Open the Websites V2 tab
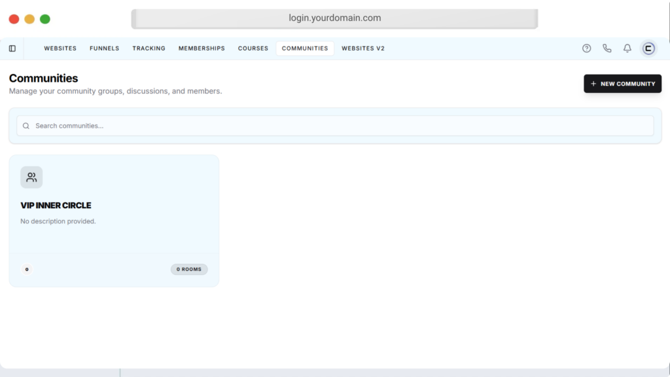Screen dimensions: 670x377 pos(362,48)
